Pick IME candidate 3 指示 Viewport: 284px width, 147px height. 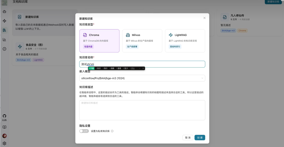tap(105, 68)
